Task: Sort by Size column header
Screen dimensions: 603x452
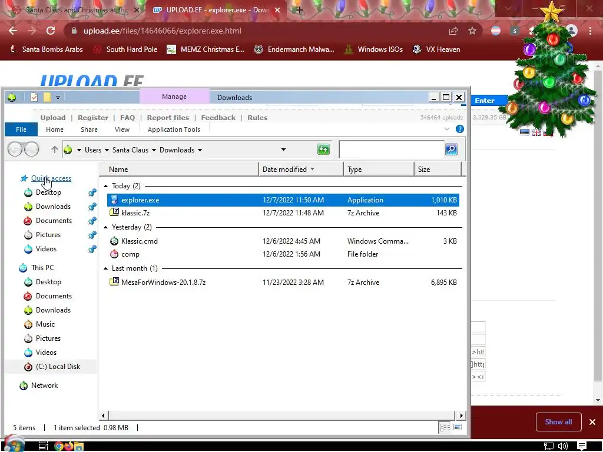Action: pos(438,169)
